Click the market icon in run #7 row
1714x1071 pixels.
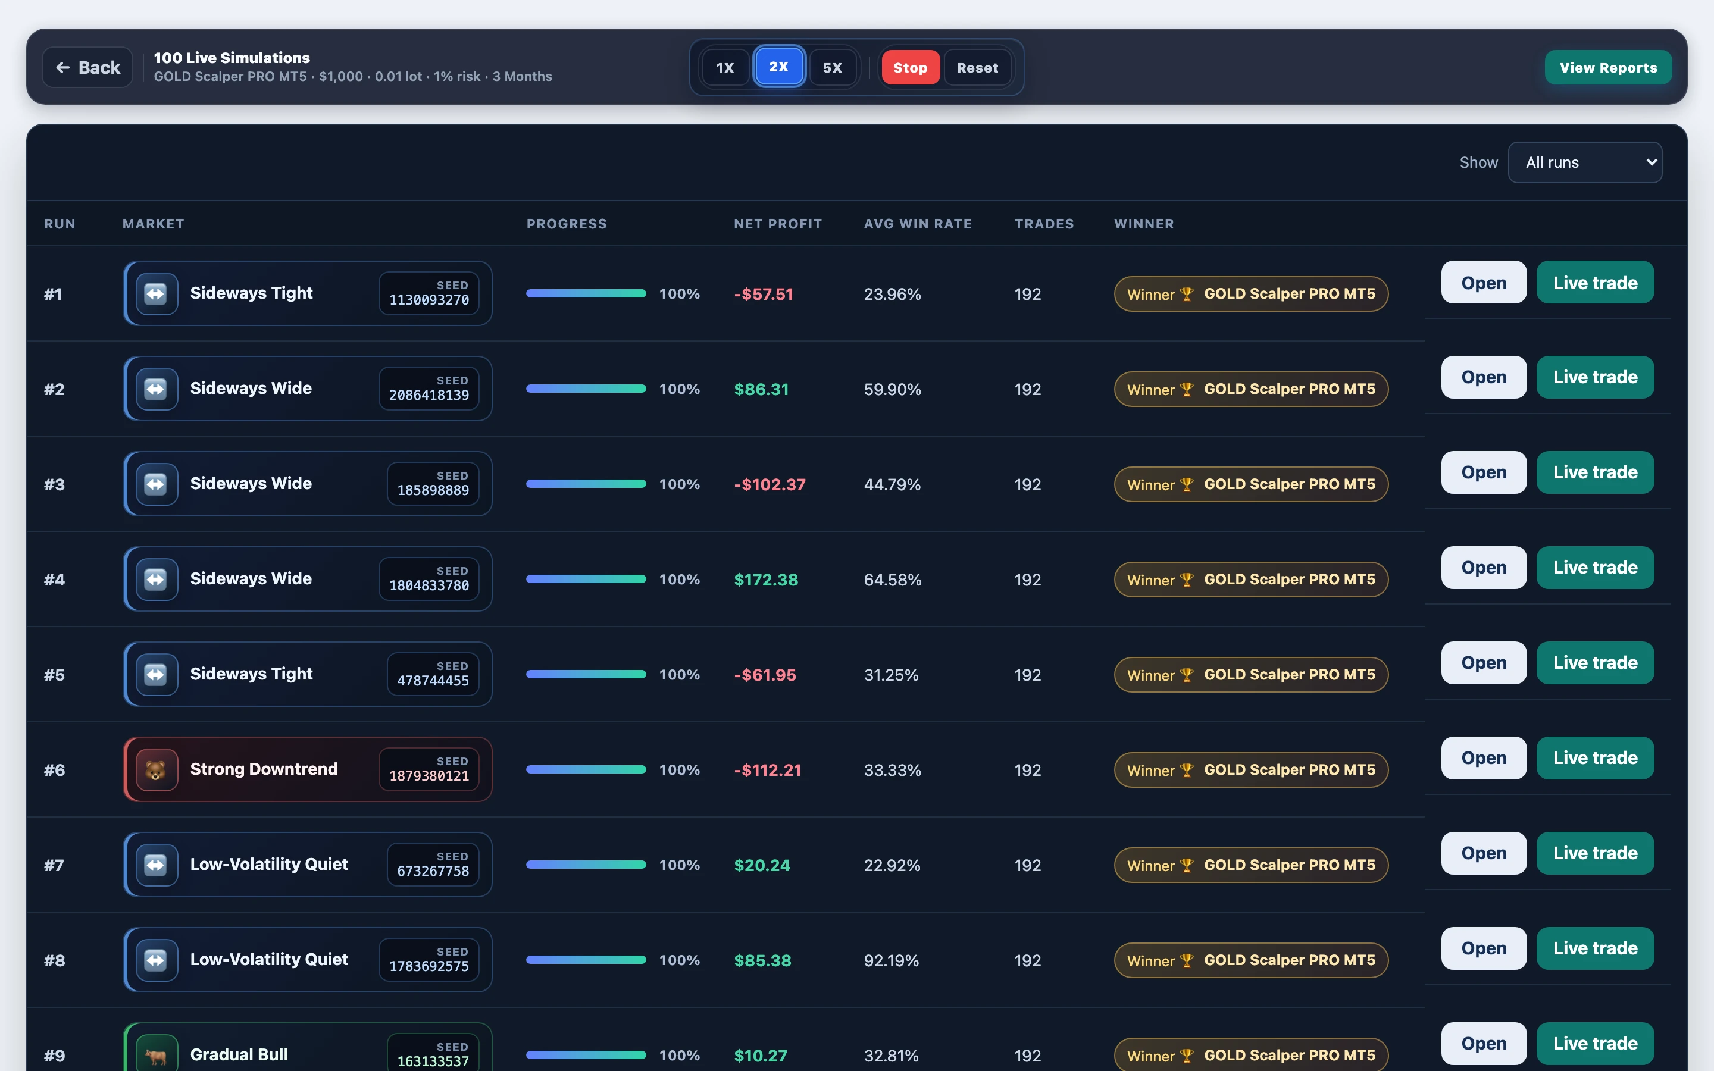(x=156, y=865)
